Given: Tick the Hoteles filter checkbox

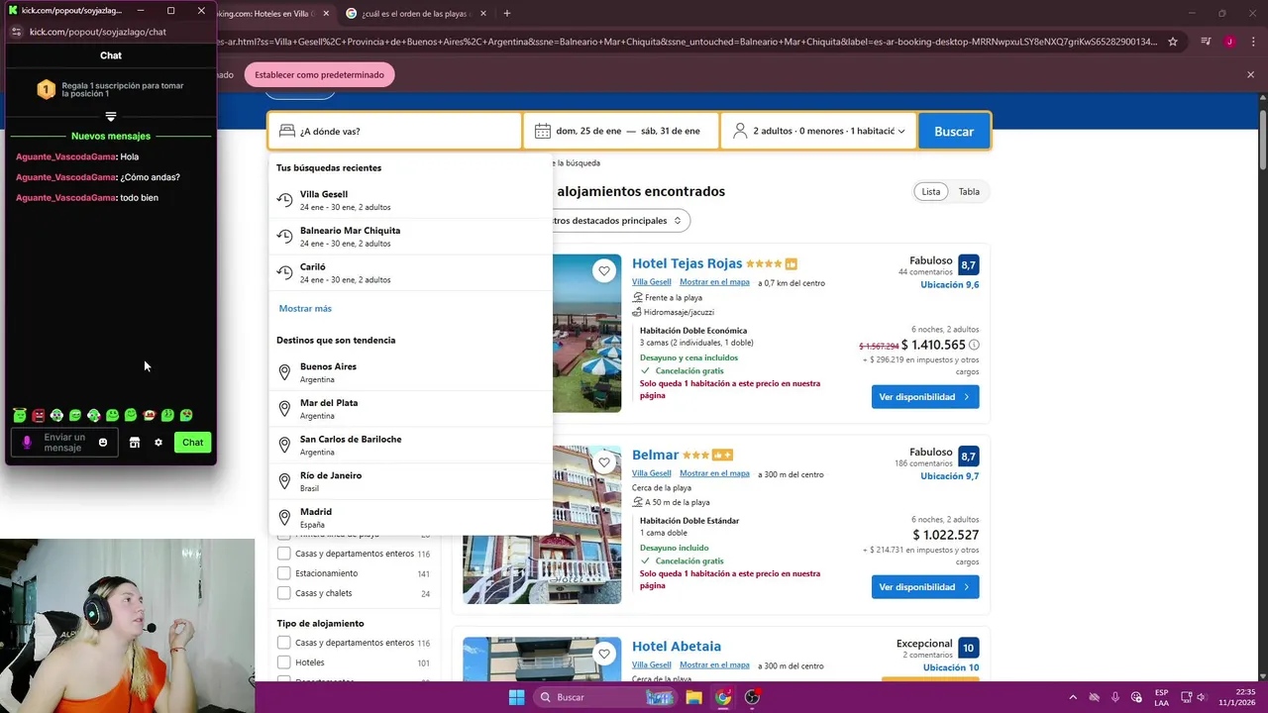Looking at the screenshot, I should (x=284, y=662).
